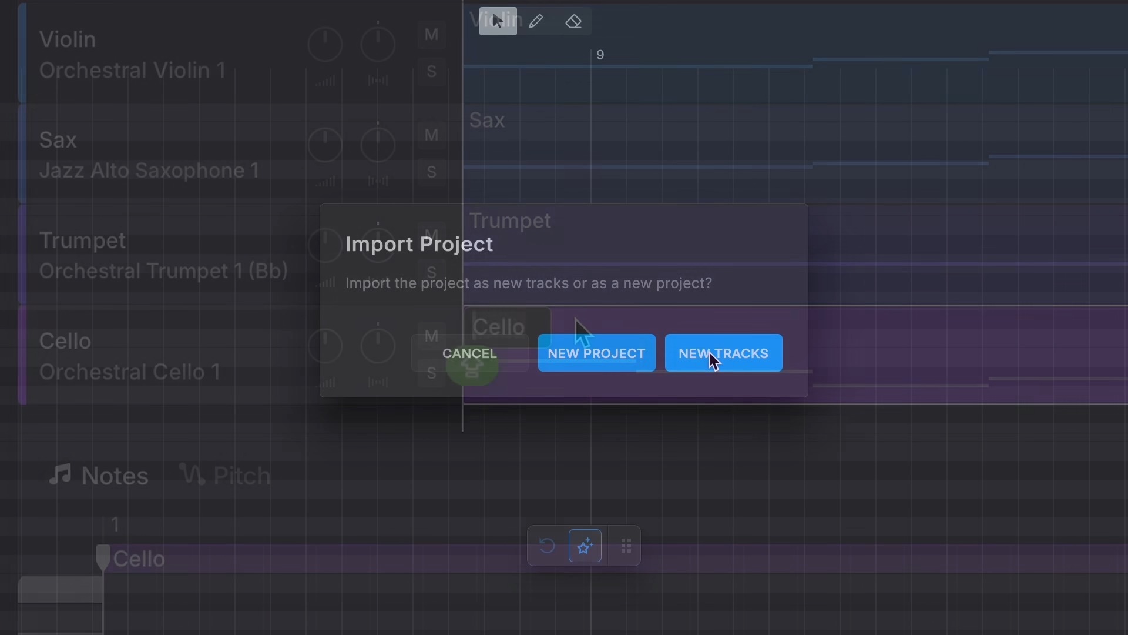Select the eraser tool
The height and width of the screenshot is (635, 1128).
(x=573, y=22)
